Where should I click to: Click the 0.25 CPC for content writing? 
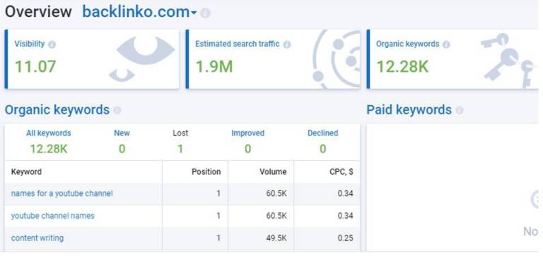[x=345, y=238]
